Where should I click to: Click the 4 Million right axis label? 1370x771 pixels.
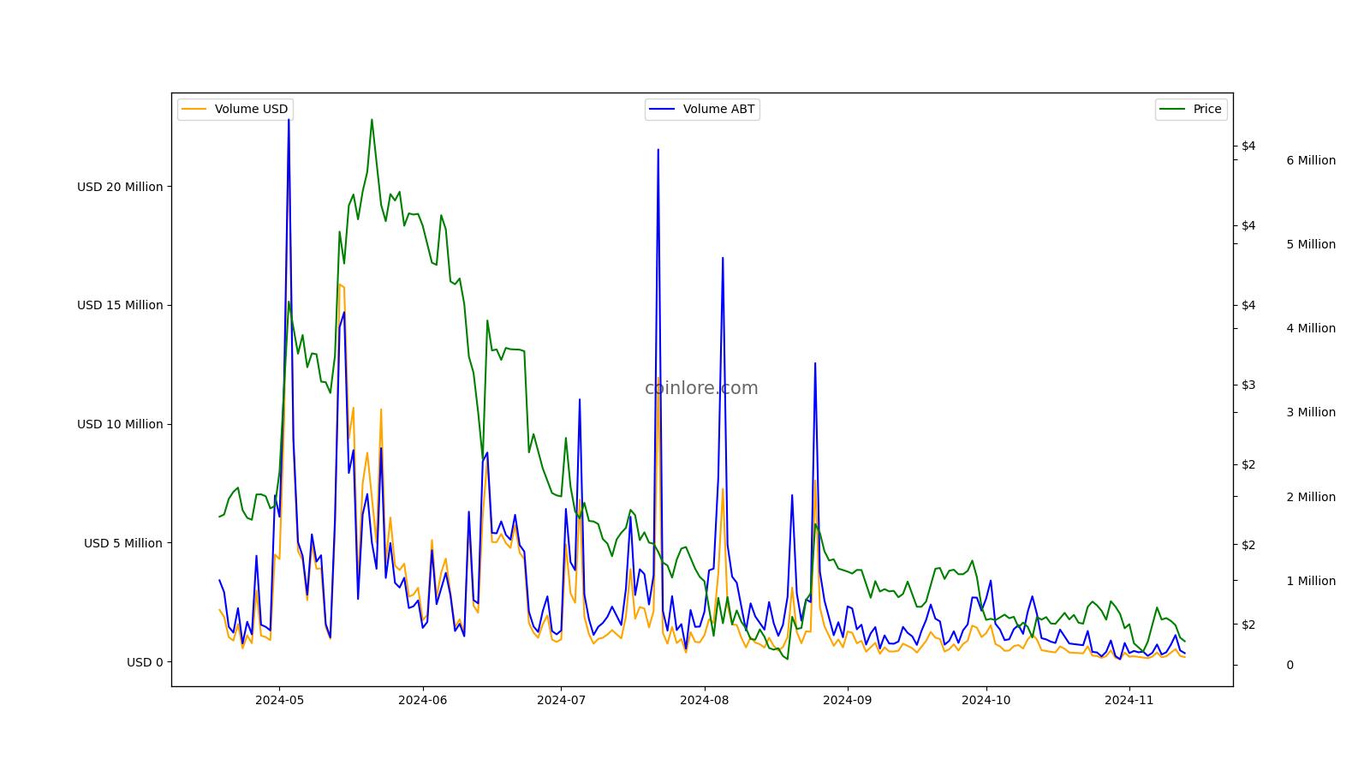[x=1311, y=328]
